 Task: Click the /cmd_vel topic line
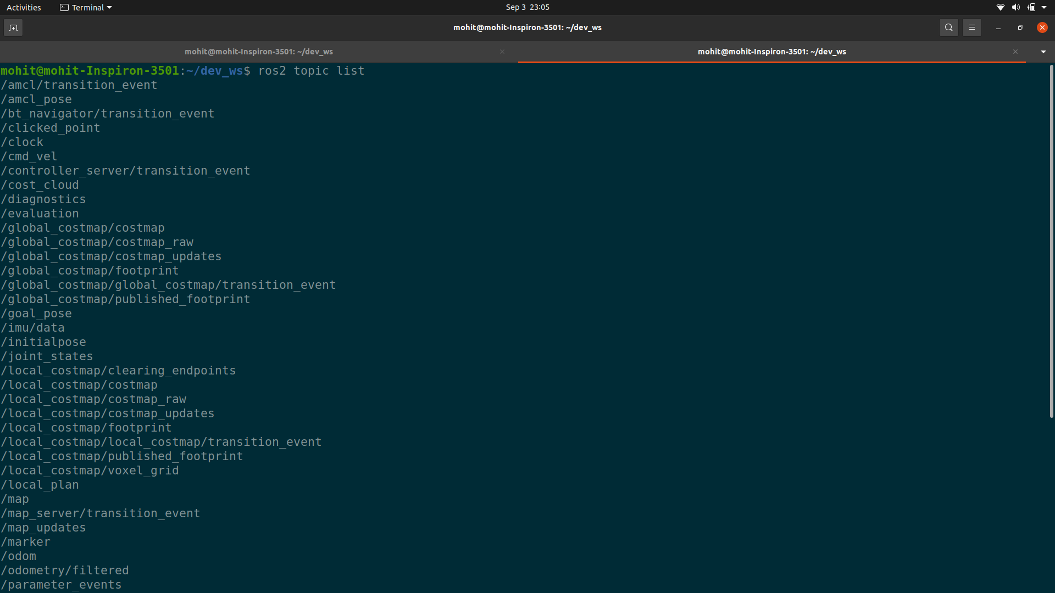[29, 156]
